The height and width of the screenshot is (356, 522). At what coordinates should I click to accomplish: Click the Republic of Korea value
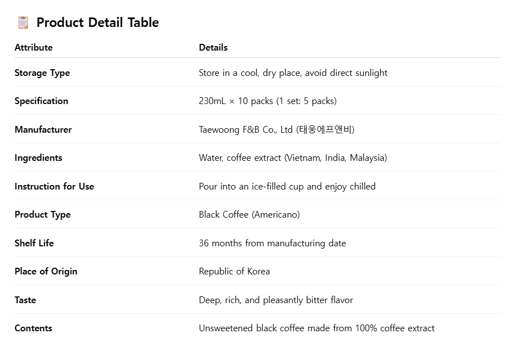[x=235, y=271]
